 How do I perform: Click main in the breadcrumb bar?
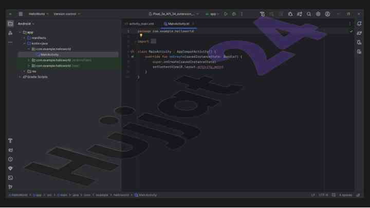(x=62, y=195)
